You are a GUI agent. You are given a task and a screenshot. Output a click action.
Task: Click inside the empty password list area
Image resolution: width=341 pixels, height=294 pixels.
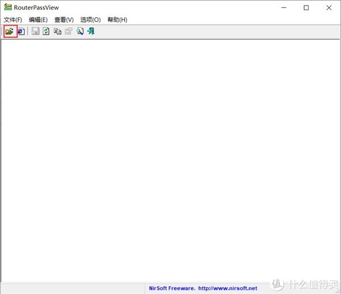click(170, 159)
